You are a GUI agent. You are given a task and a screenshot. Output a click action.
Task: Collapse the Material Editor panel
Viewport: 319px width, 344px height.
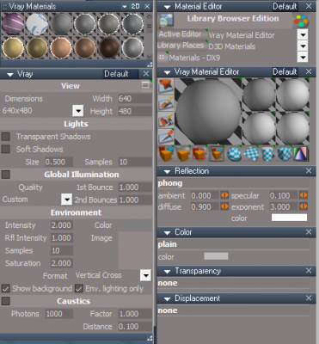tap(167, 7)
